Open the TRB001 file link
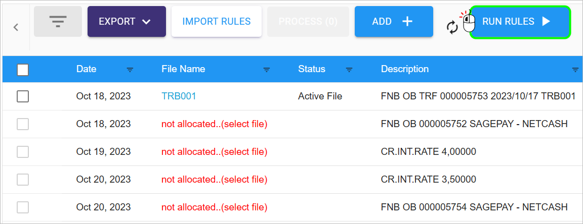The image size is (583, 224). coord(179,96)
